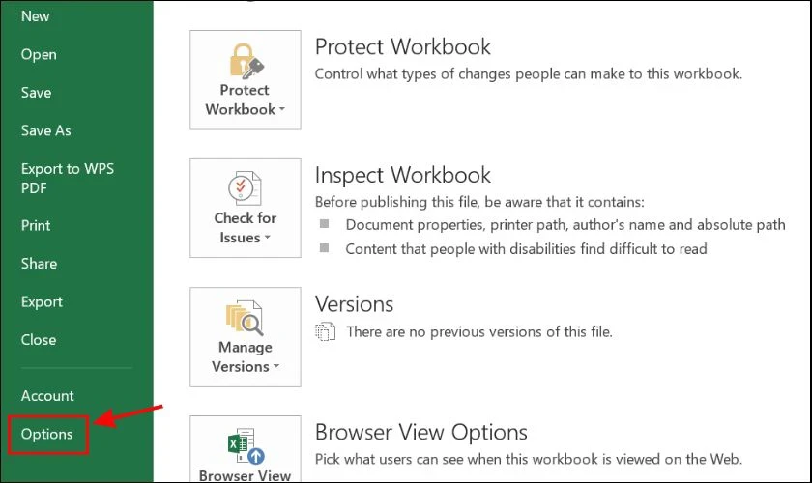
Task: Close the workbook via the sidebar Close item
Action: pyautogui.click(x=39, y=339)
